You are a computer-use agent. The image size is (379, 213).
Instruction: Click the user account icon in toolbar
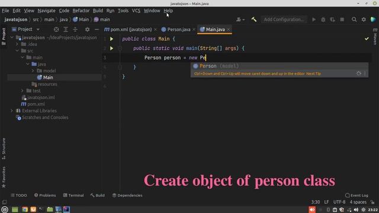point(240,20)
